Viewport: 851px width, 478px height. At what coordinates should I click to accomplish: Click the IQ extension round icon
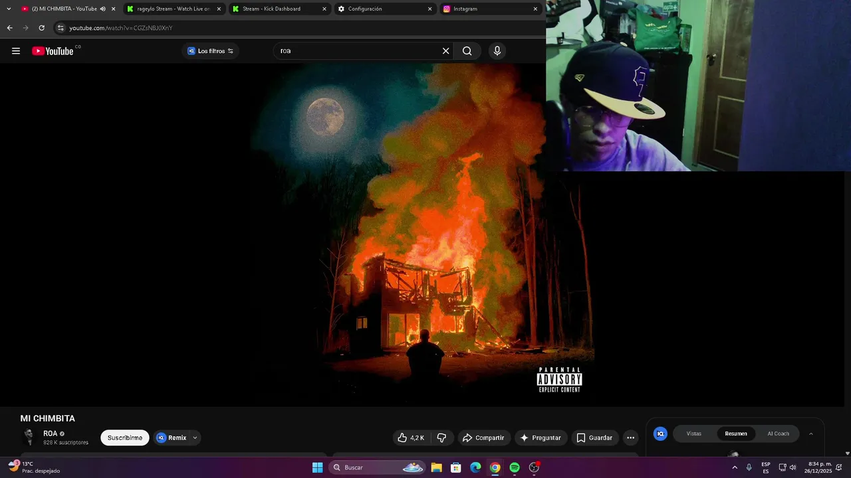click(660, 434)
